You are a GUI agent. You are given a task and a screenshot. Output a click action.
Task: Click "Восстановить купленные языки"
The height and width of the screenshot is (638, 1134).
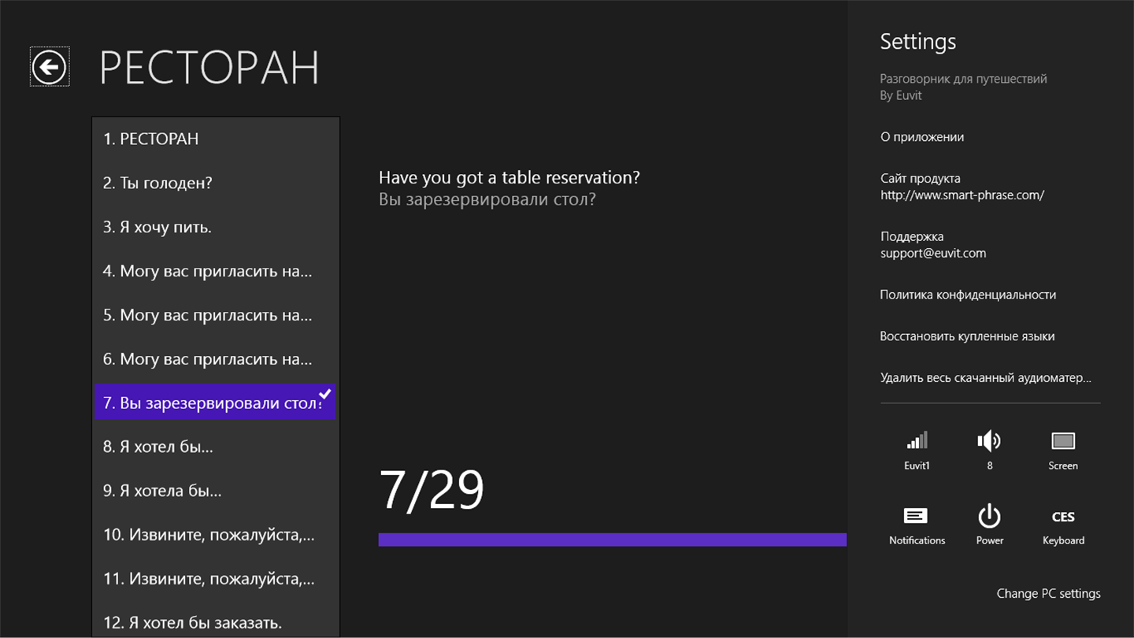(x=967, y=336)
